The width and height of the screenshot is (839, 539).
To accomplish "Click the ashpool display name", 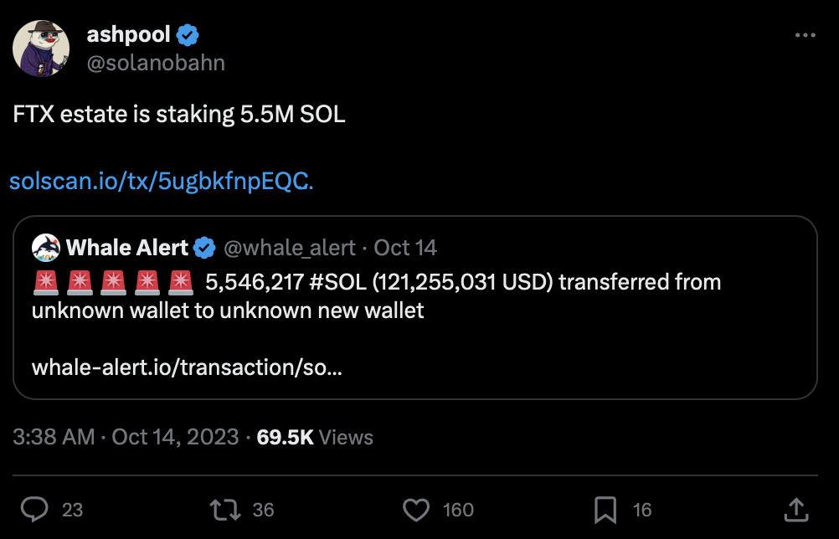I will pos(128,35).
